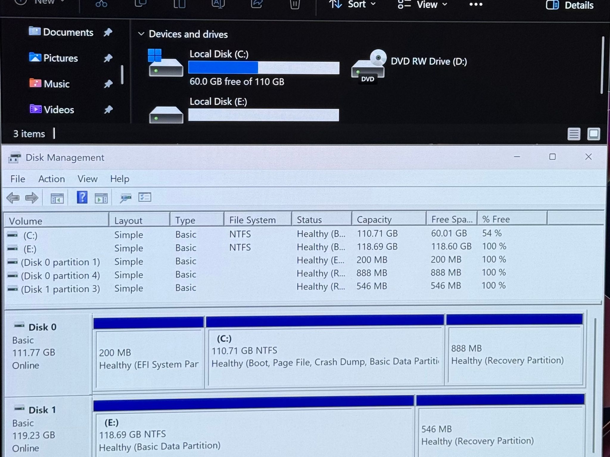Open the three-dot See more button

coord(476,4)
